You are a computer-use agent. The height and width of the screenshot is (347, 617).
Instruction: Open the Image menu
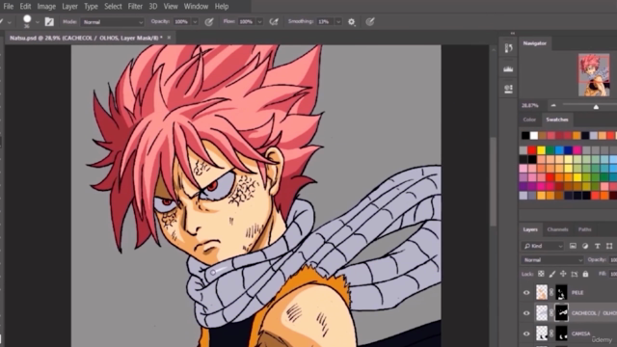click(x=46, y=7)
